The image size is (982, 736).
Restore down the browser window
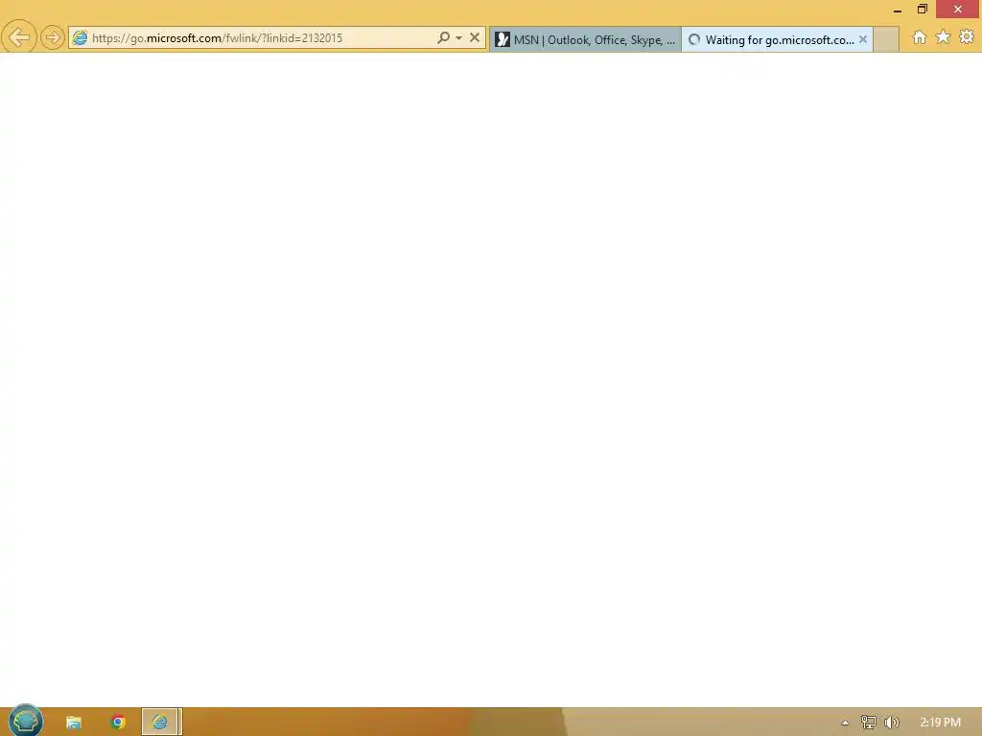pyautogui.click(x=922, y=9)
